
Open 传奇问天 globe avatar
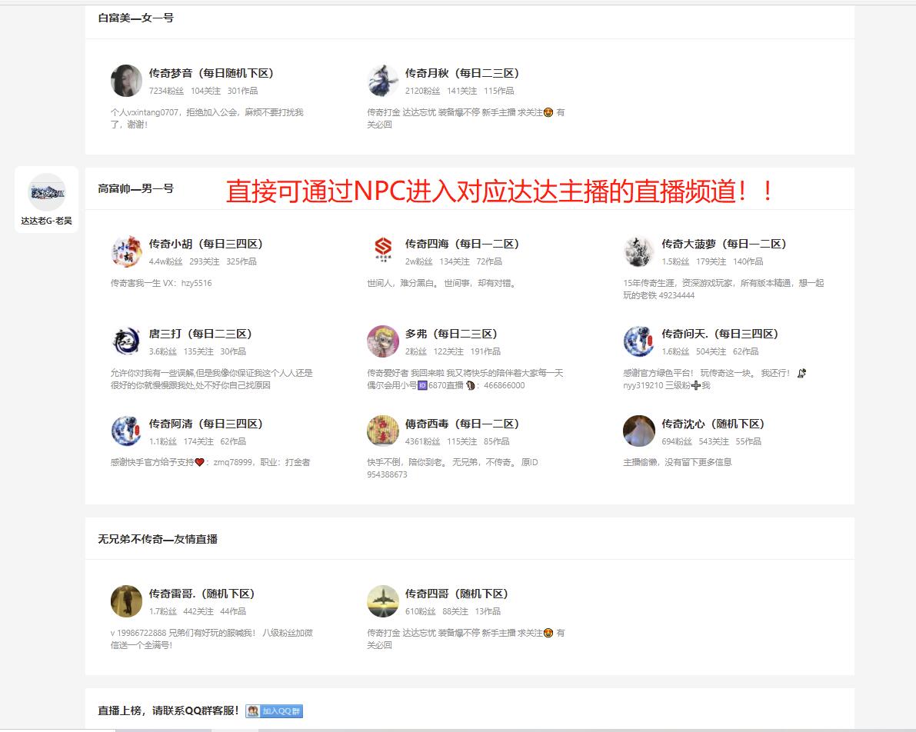(639, 341)
